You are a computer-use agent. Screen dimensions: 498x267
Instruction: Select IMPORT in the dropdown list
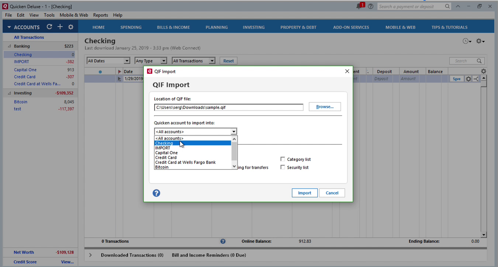(x=193, y=148)
